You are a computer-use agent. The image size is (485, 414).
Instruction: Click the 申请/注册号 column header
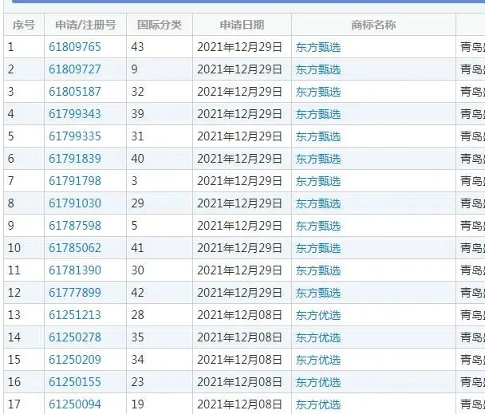(x=85, y=25)
